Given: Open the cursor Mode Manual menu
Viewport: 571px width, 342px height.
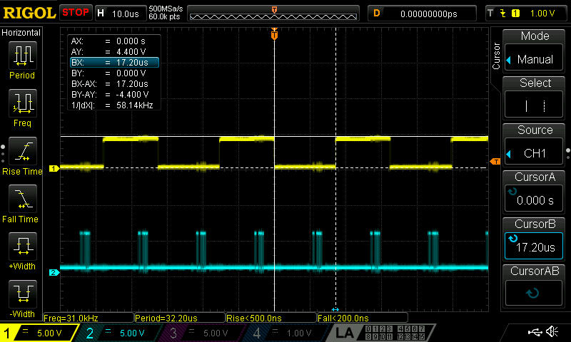Looking at the screenshot, I should (534, 51).
